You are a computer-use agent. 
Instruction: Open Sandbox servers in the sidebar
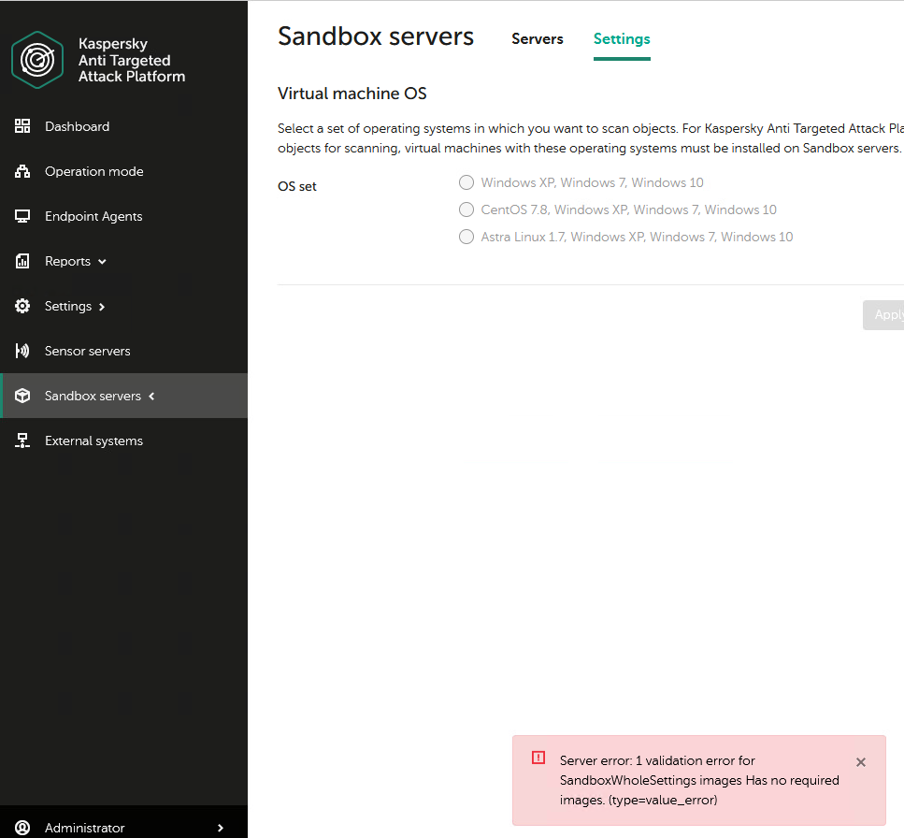pyautogui.click(x=93, y=396)
